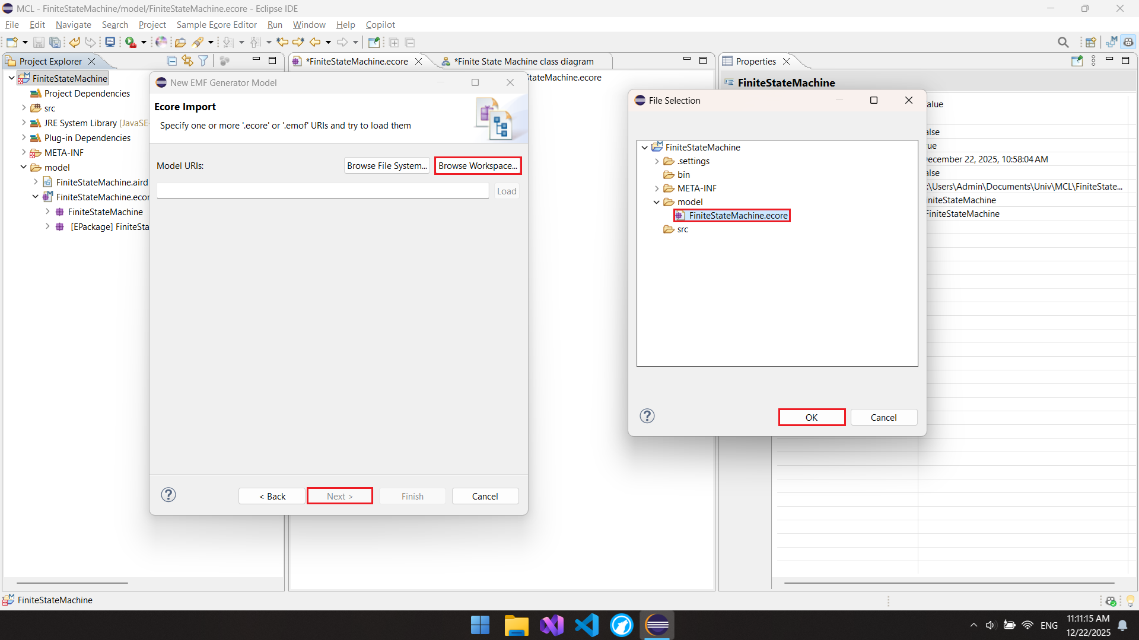The image size is (1139, 640).
Task: Click the Open Type folder toolbar icon
Action: 180,43
